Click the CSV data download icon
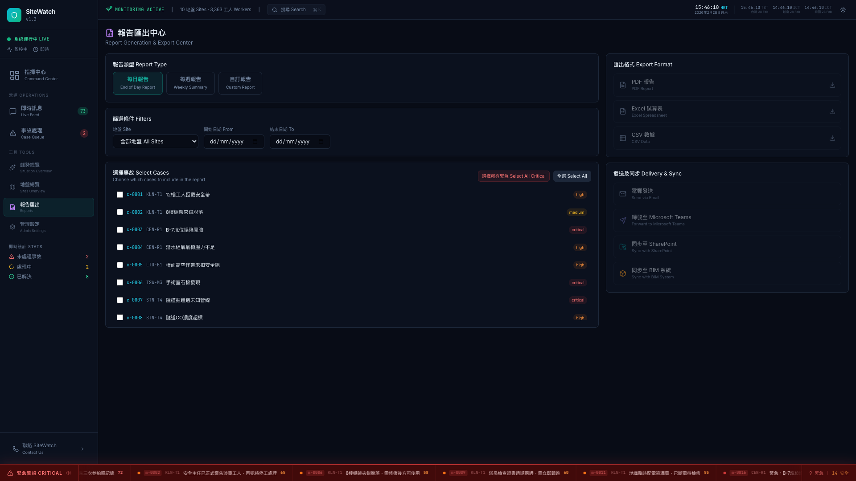856x481 pixels. 832,138
